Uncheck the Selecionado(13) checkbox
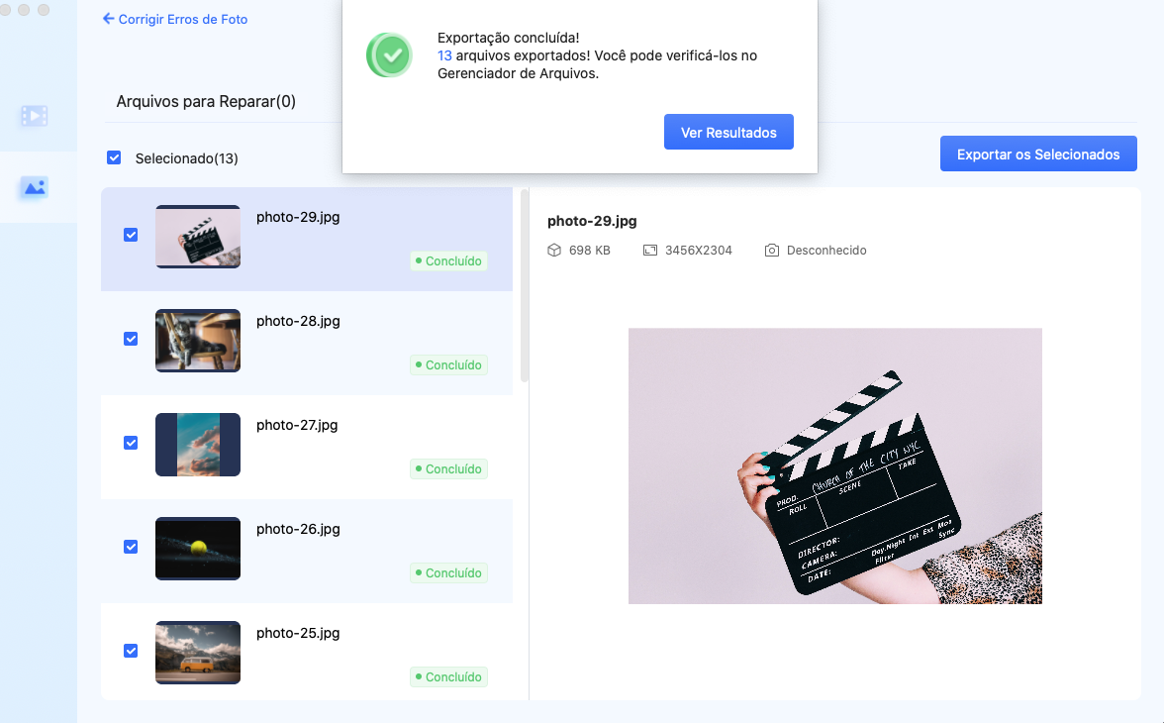 pos(114,156)
